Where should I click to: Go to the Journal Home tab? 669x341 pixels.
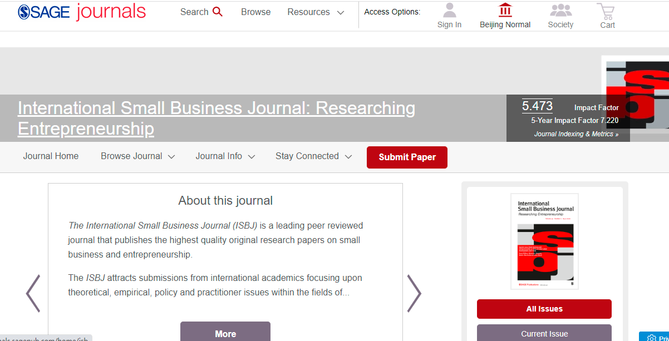click(51, 156)
